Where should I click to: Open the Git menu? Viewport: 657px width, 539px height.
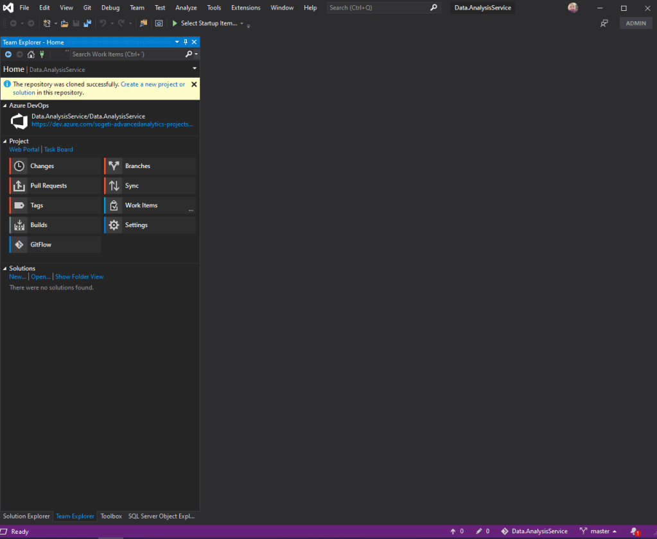87,8
